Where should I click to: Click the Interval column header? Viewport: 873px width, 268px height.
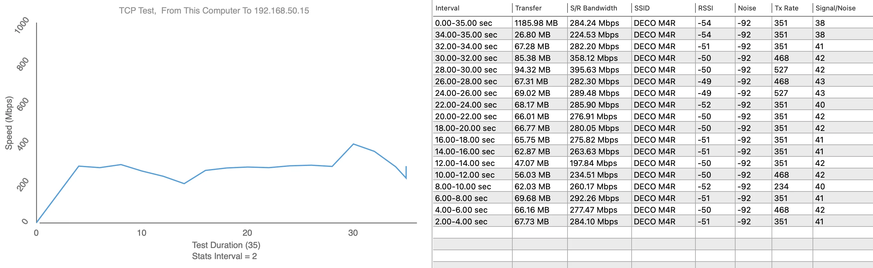click(447, 8)
